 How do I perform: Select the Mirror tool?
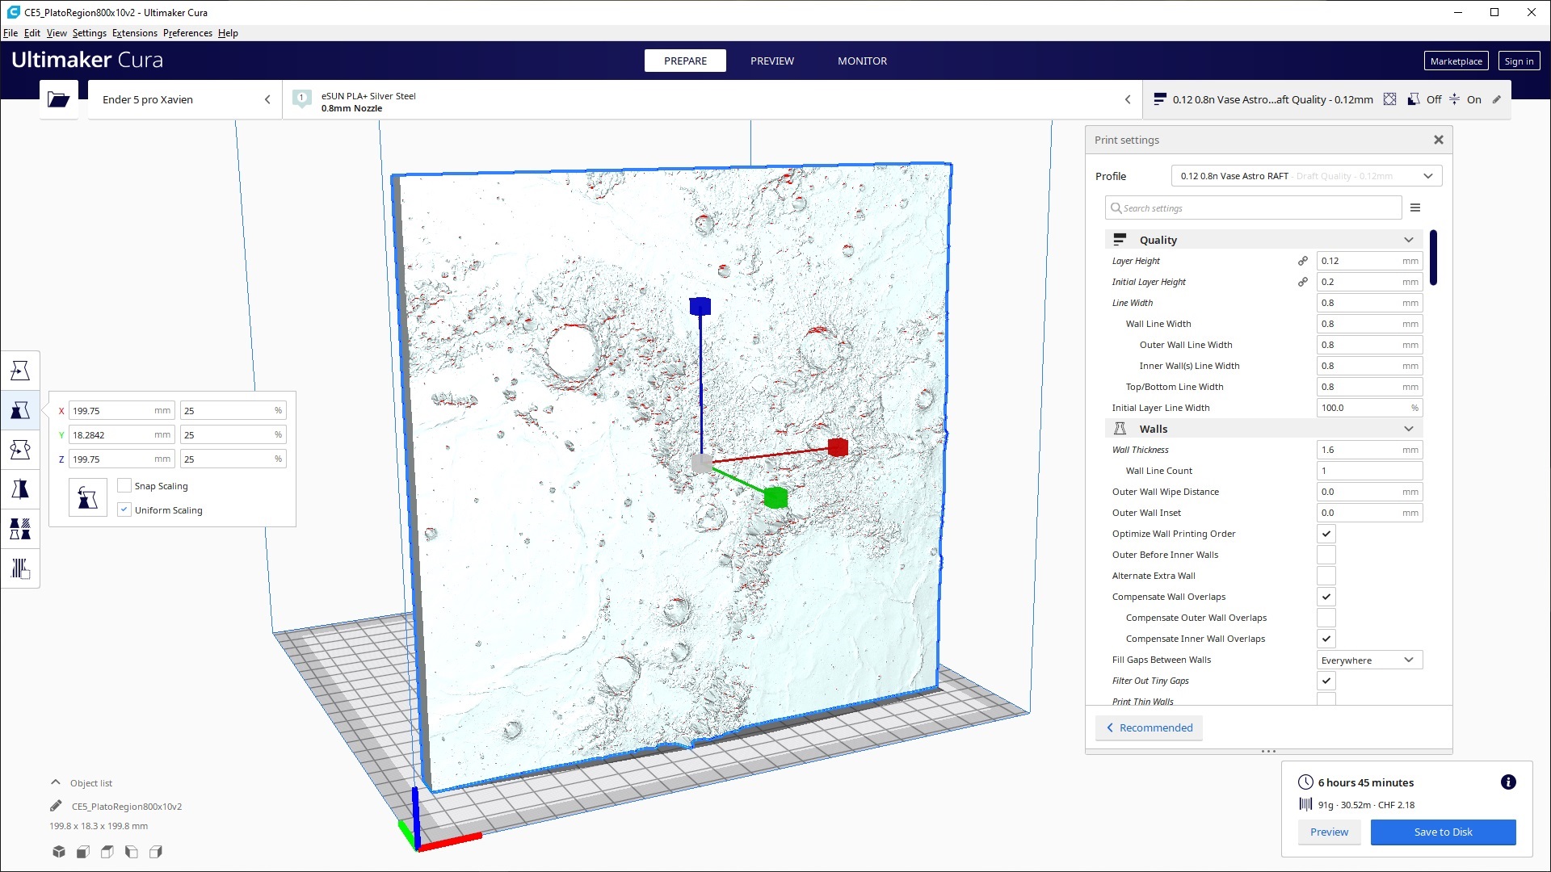click(x=20, y=489)
